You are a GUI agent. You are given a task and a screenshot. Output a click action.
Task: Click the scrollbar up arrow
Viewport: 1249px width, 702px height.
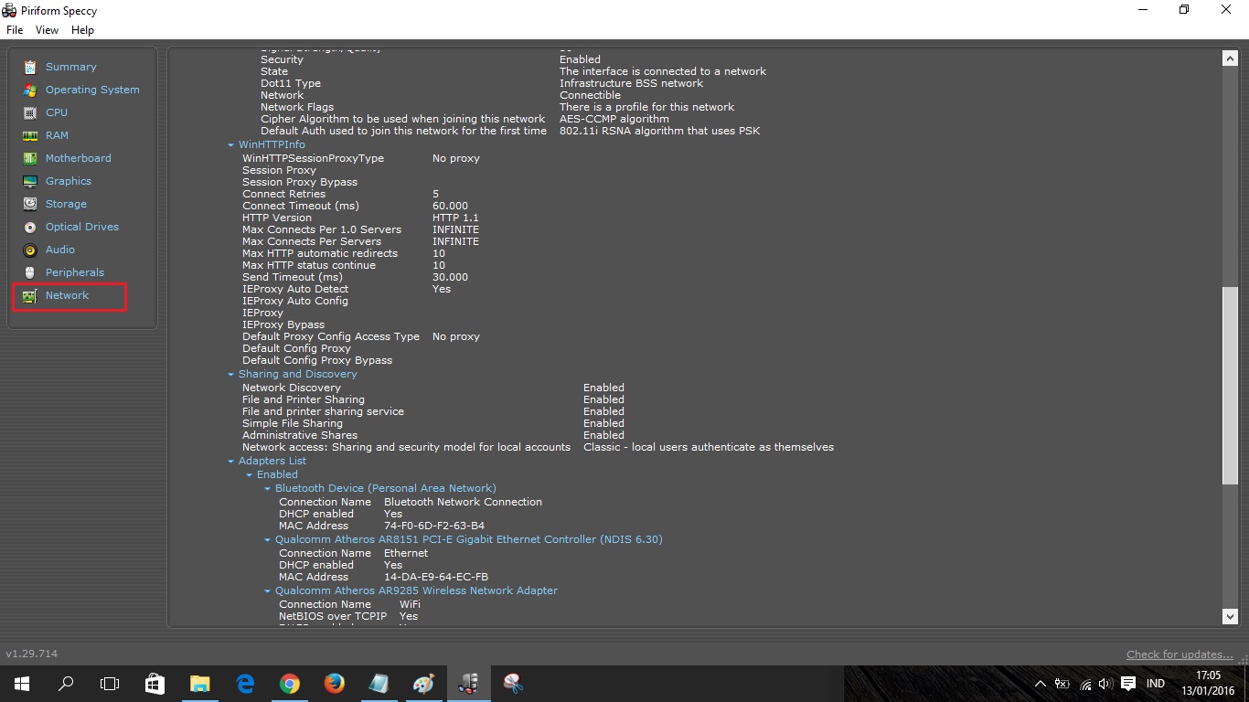[x=1230, y=58]
